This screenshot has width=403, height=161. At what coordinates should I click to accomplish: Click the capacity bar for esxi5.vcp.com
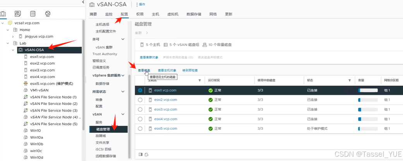point(368,129)
